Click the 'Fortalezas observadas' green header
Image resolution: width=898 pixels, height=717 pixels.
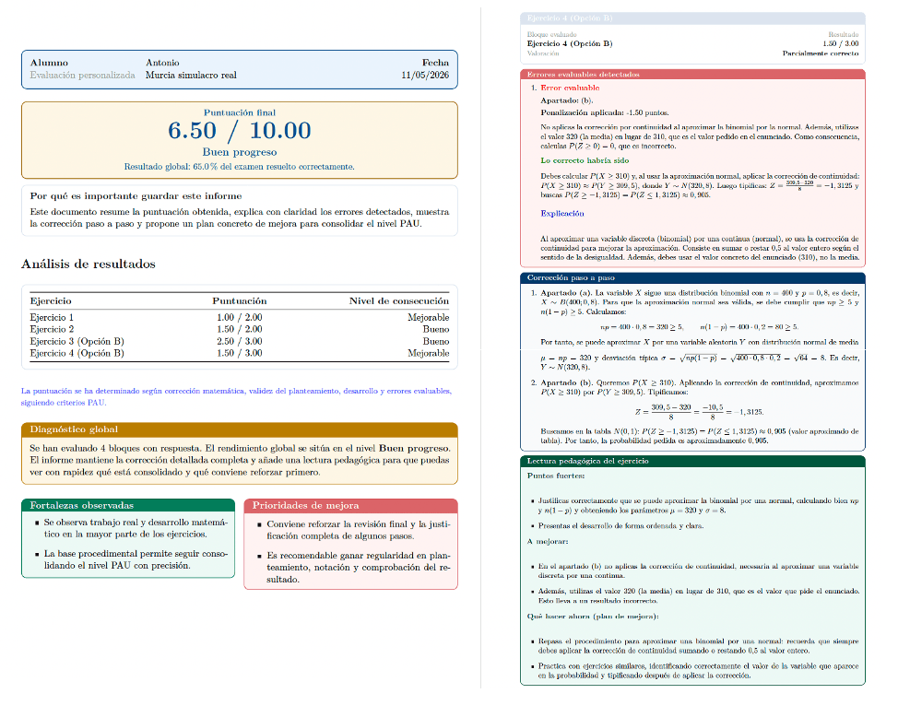coord(128,505)
